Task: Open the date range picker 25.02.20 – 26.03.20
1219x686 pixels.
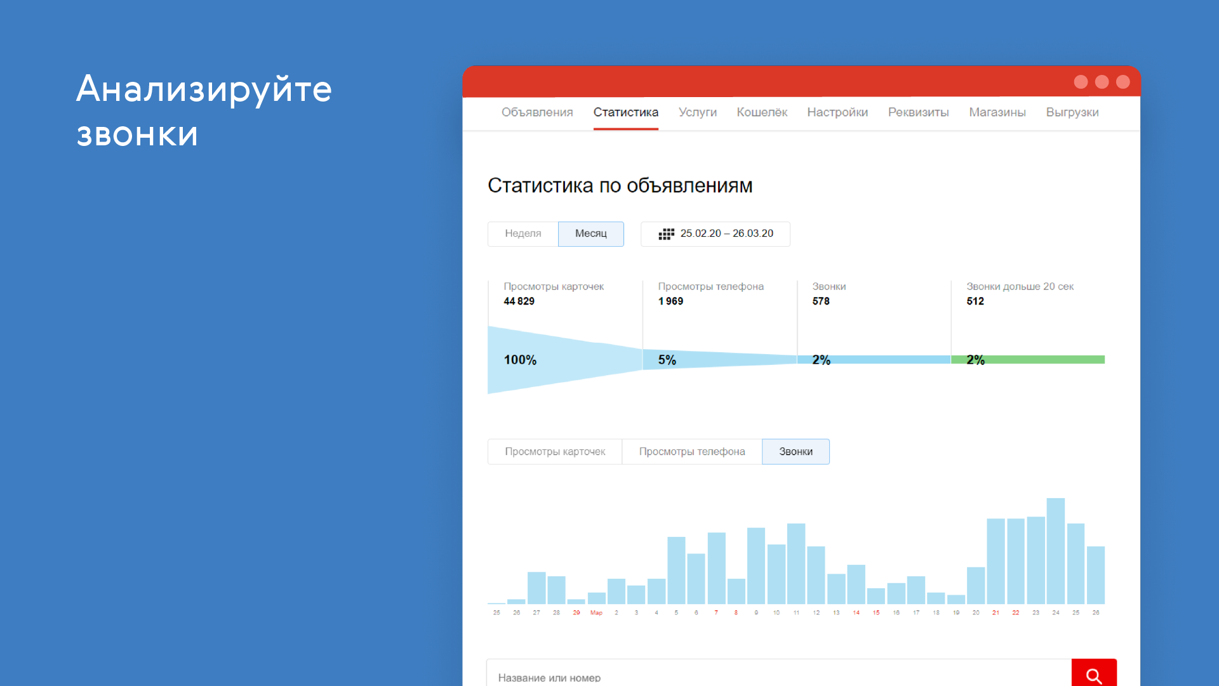Action: pos(716,234)
